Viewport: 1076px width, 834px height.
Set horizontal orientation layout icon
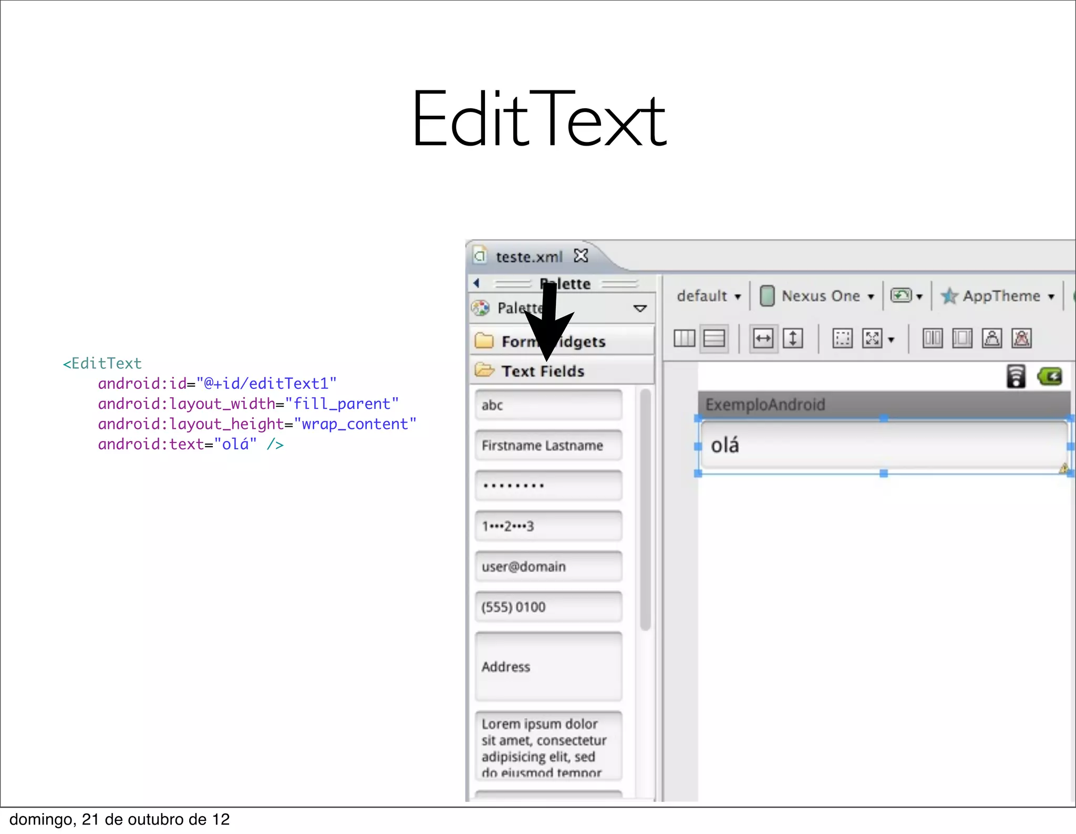[x=684, y=338]
